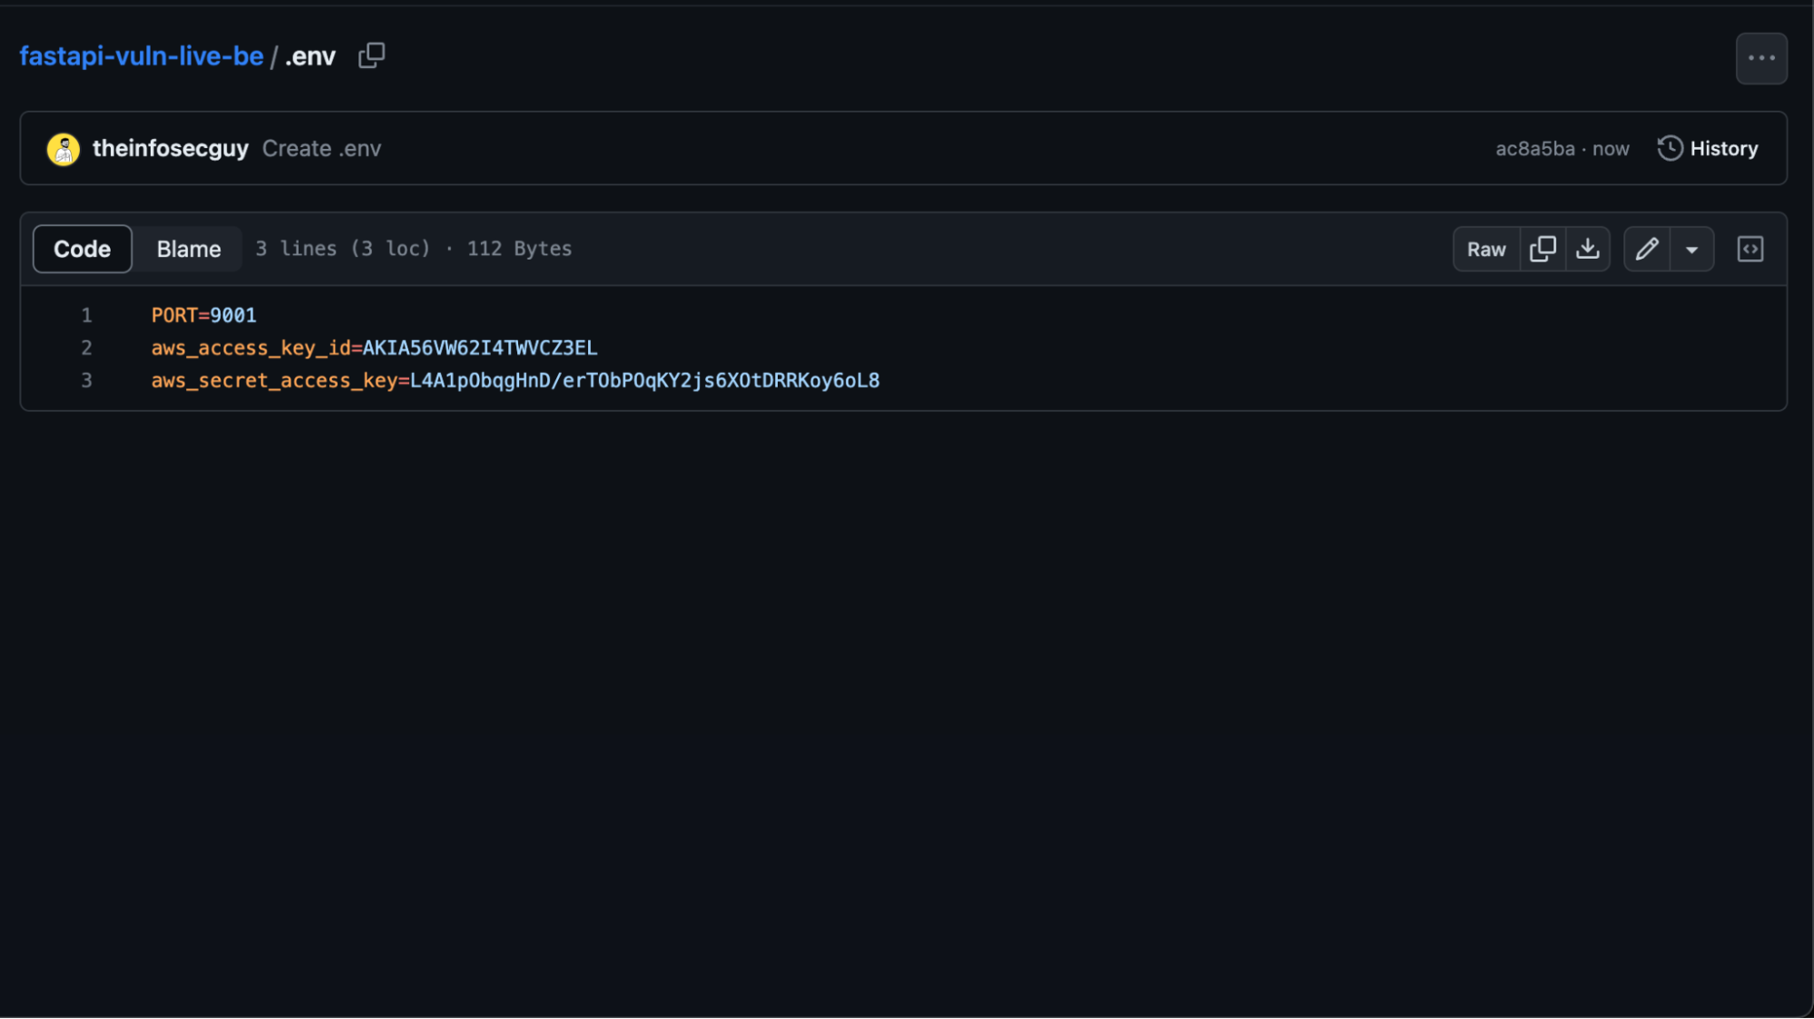Click the History clock icon
1814x1019 pixels.
point(1671,147)
